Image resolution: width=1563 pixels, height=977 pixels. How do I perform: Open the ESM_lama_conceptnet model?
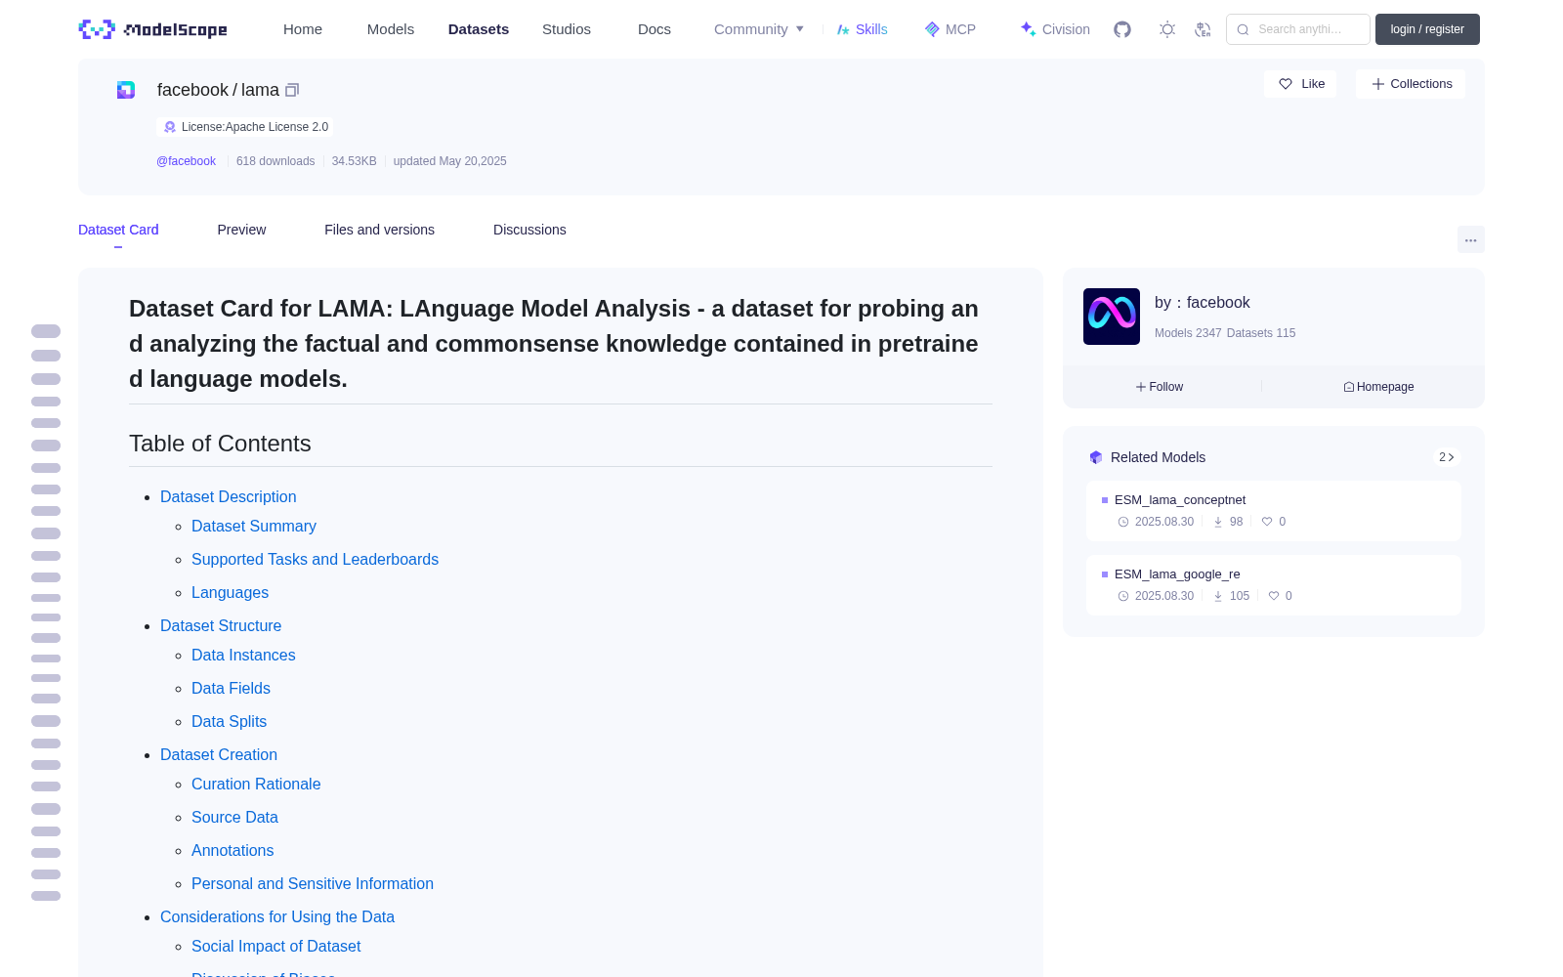(x=1180, y=500)
